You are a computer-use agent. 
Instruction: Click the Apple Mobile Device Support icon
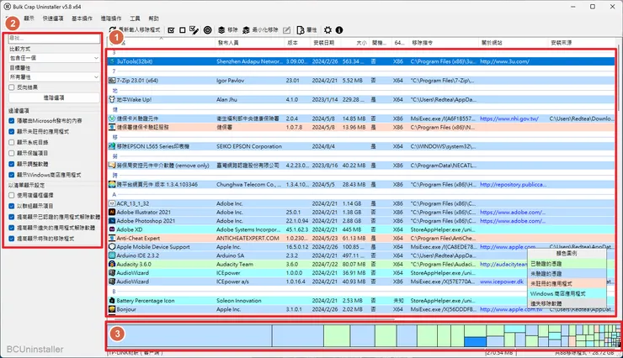(112, 246)
